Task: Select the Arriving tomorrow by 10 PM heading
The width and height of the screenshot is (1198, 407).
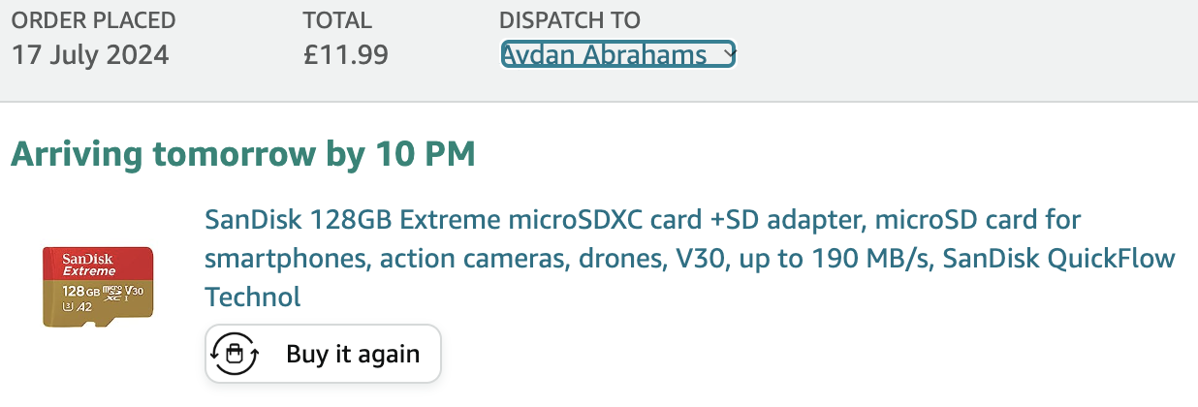Action: pyautogui.click(x=243, y=153)
